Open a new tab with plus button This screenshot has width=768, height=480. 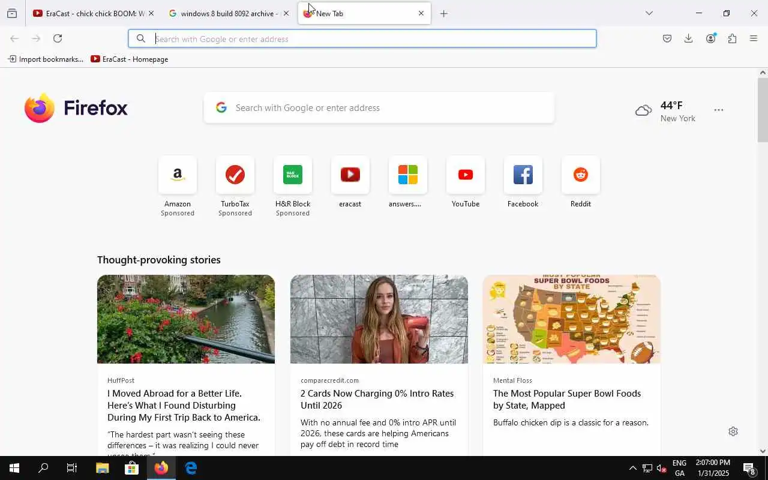click(x=444, y=13)
